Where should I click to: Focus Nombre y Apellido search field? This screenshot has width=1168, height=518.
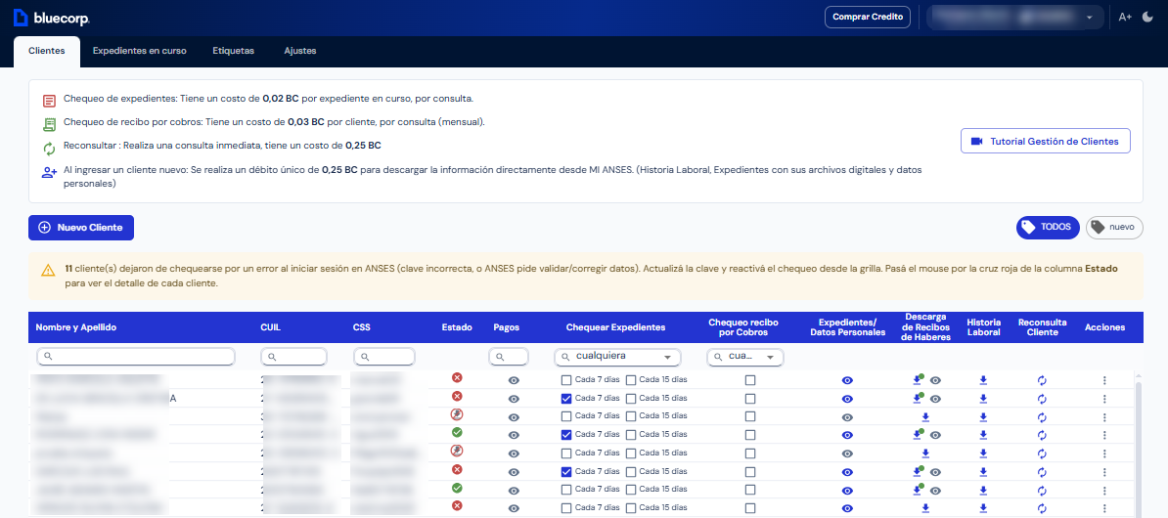[136, 358]
